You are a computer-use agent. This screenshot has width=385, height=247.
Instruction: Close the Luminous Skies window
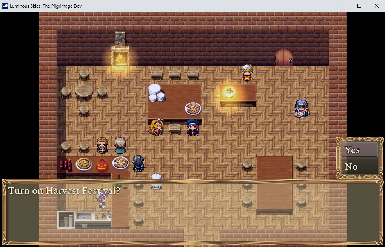(376, 6)
